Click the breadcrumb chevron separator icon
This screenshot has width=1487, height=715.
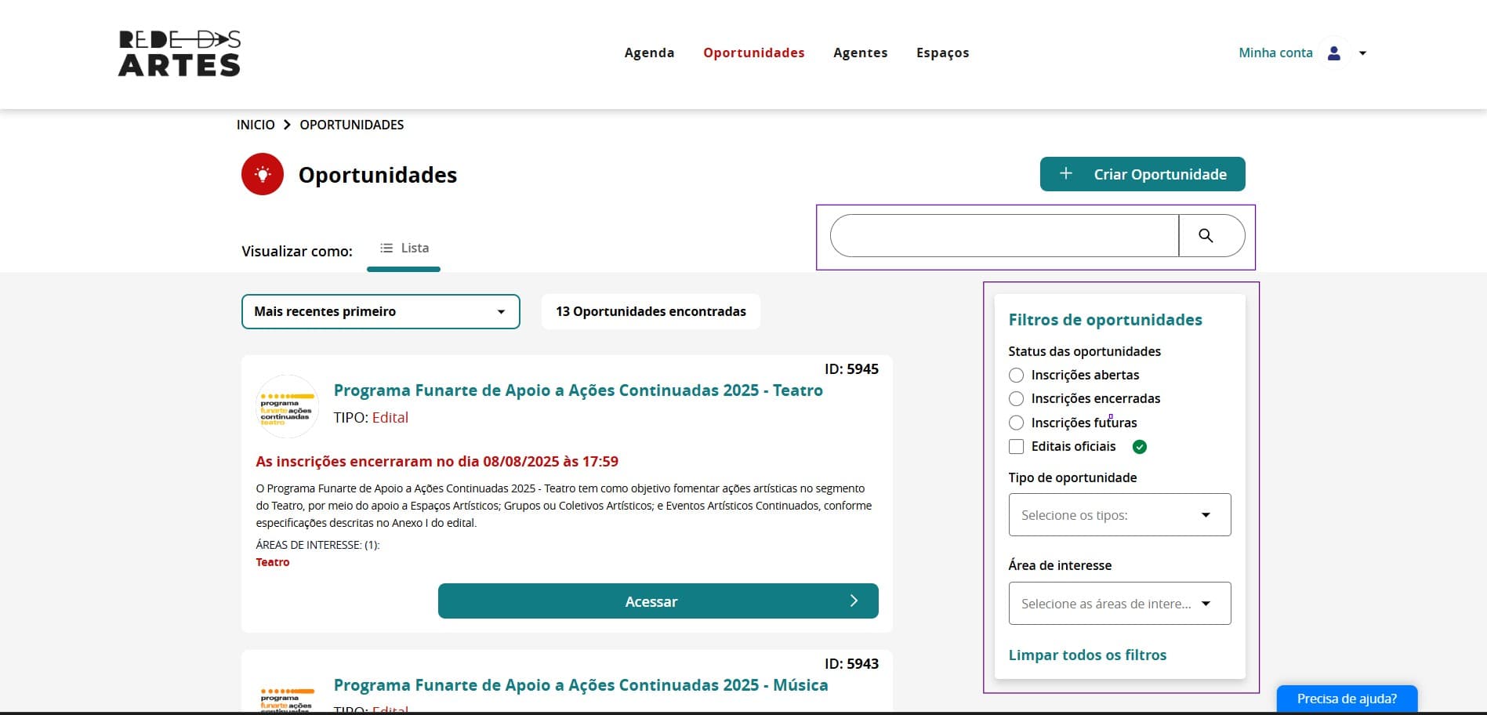tap(287, 125)
